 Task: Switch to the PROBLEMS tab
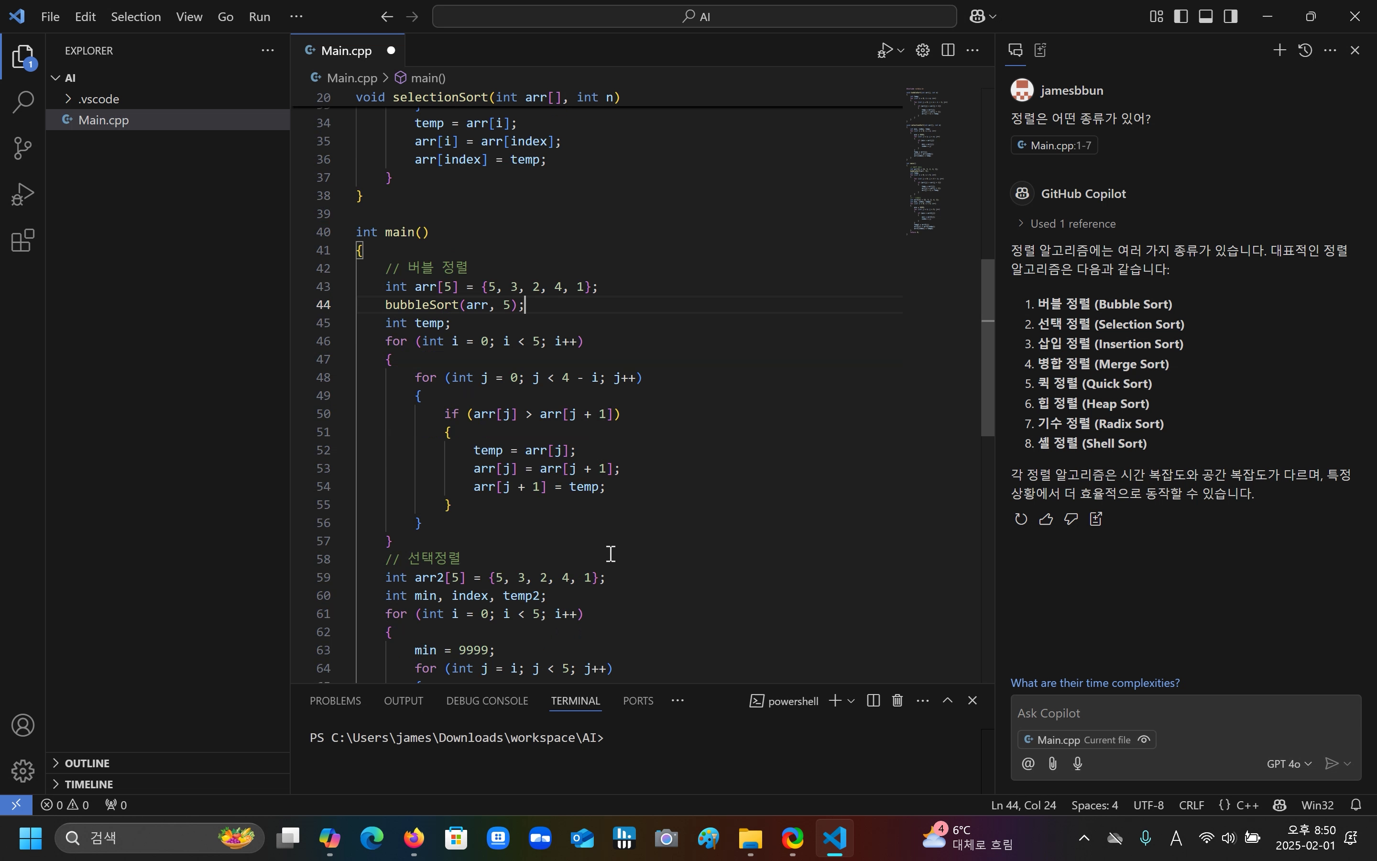click(x=335, y=701)
